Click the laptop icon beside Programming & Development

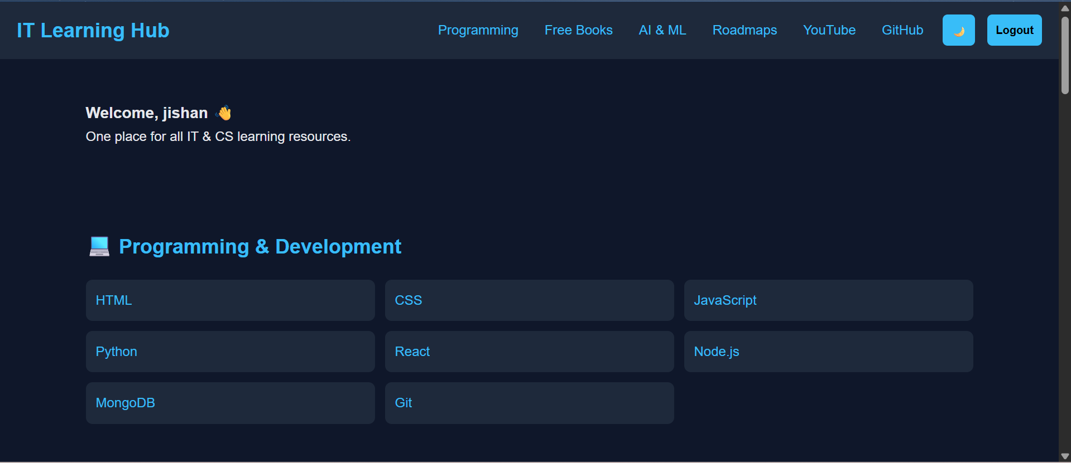point(99,246)
